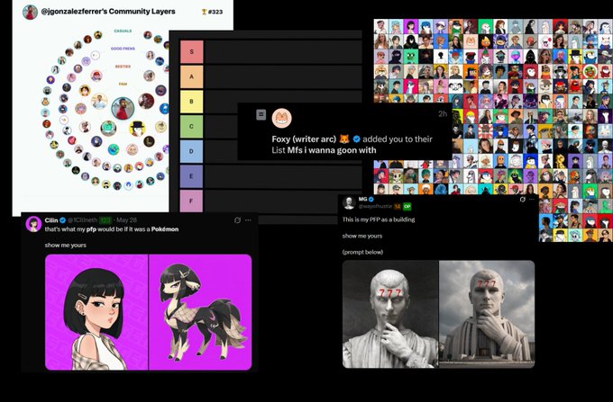613x402 pixels.
Task: Select the pink F tier label
Action: tap(191, 201)
